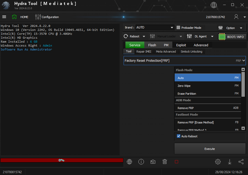The width and height of the screenshot is (248, 175).
Task: Click the Option sliders icon
Action: pyautogui.click(x=221, y=28)
